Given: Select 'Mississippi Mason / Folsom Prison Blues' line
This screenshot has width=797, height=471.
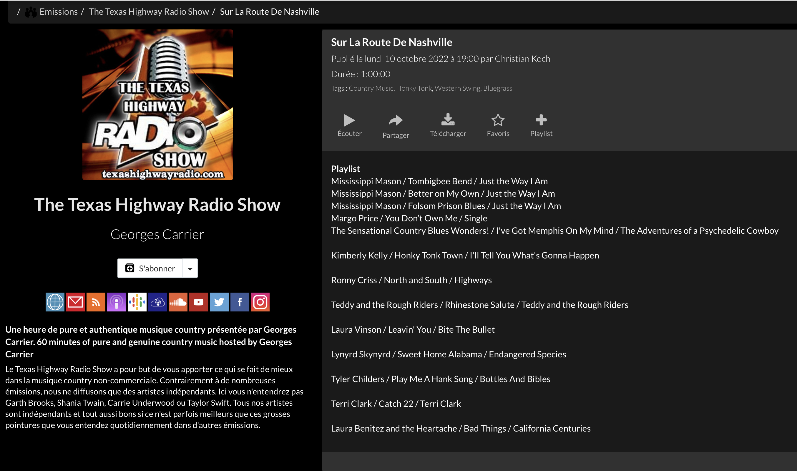Looking at the screenshot, I should pyautogui.click(x=446, y=206).
